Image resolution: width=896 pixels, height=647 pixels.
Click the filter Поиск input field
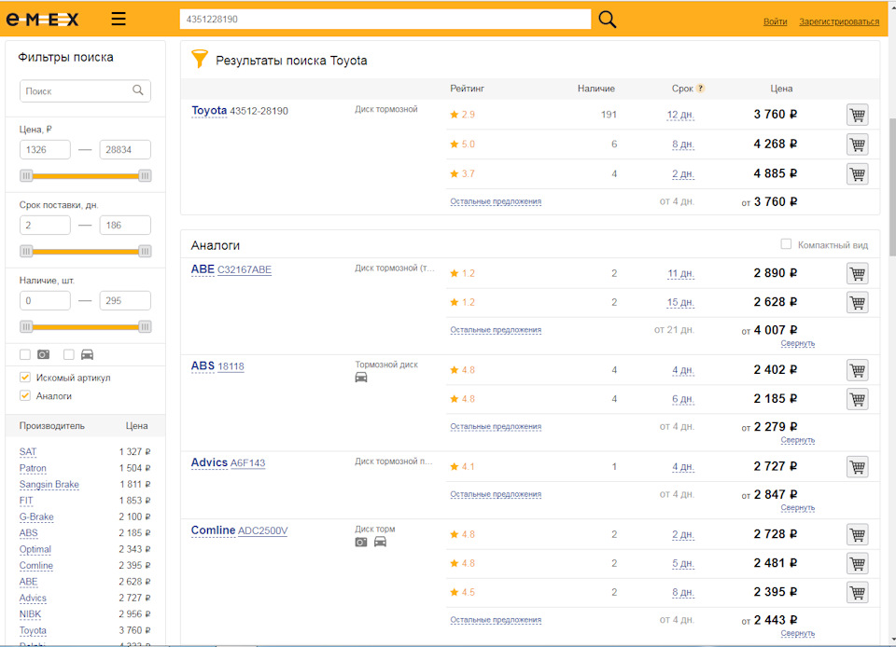point(85,90)
